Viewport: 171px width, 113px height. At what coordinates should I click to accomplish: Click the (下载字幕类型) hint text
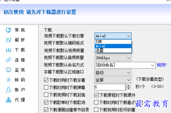click(150, 79)
